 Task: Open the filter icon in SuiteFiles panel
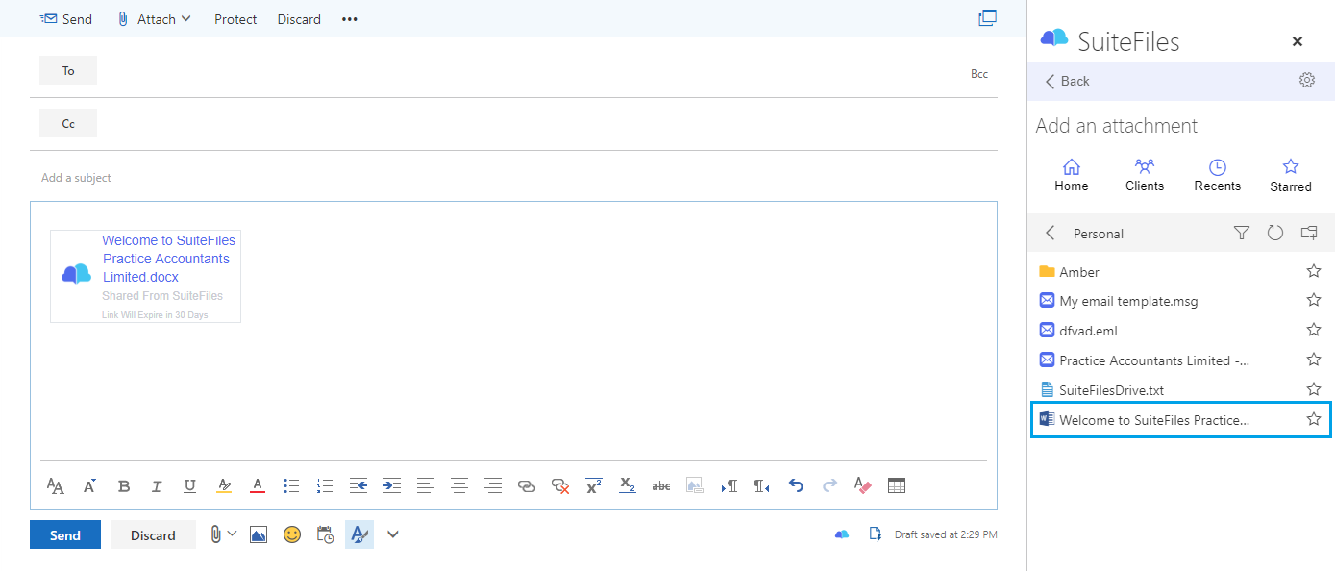click(x=1241, y=233)
